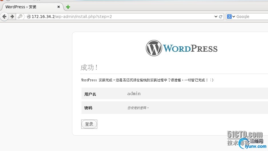Open a new tab with plus icon
268x151 pixels.
pyautogui.click(x=68, y=7)
